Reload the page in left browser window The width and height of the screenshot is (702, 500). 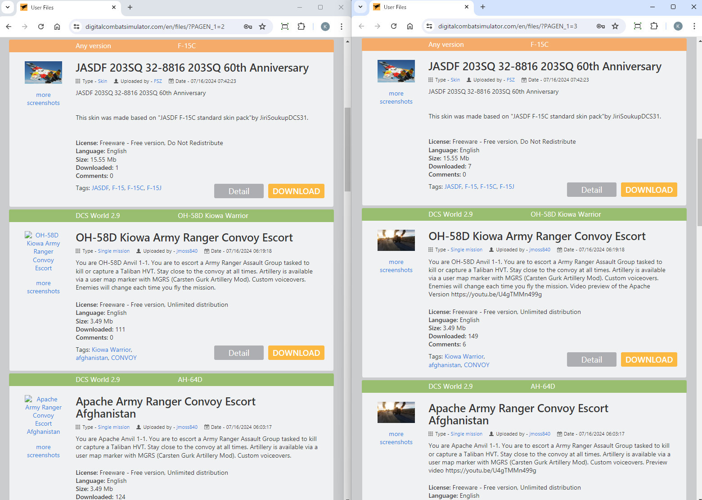coord(41,27)
